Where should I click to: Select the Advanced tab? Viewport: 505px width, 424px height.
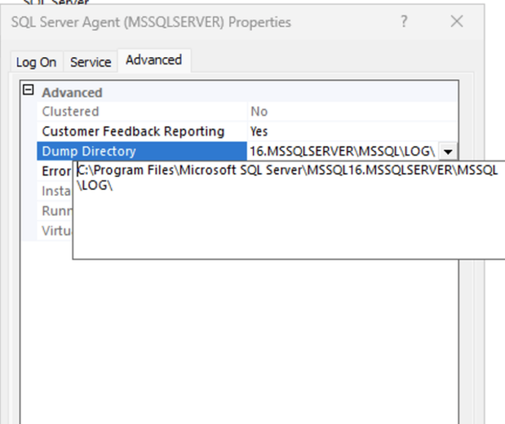click(x=154, y=60)
